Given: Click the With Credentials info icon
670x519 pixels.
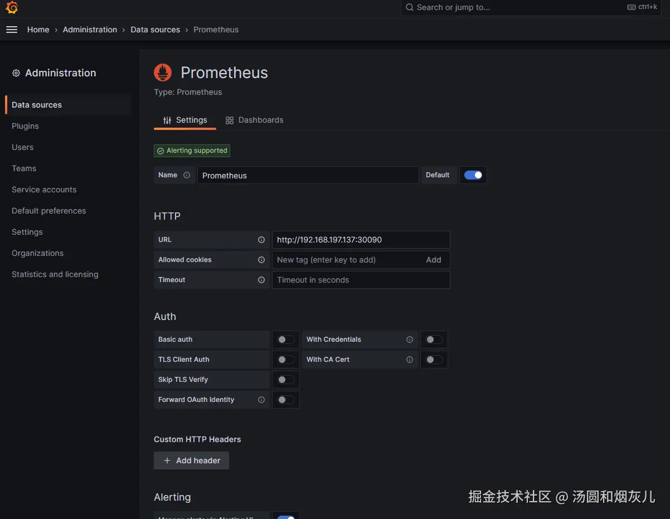Looking at the screenshot, I should 410,339.
